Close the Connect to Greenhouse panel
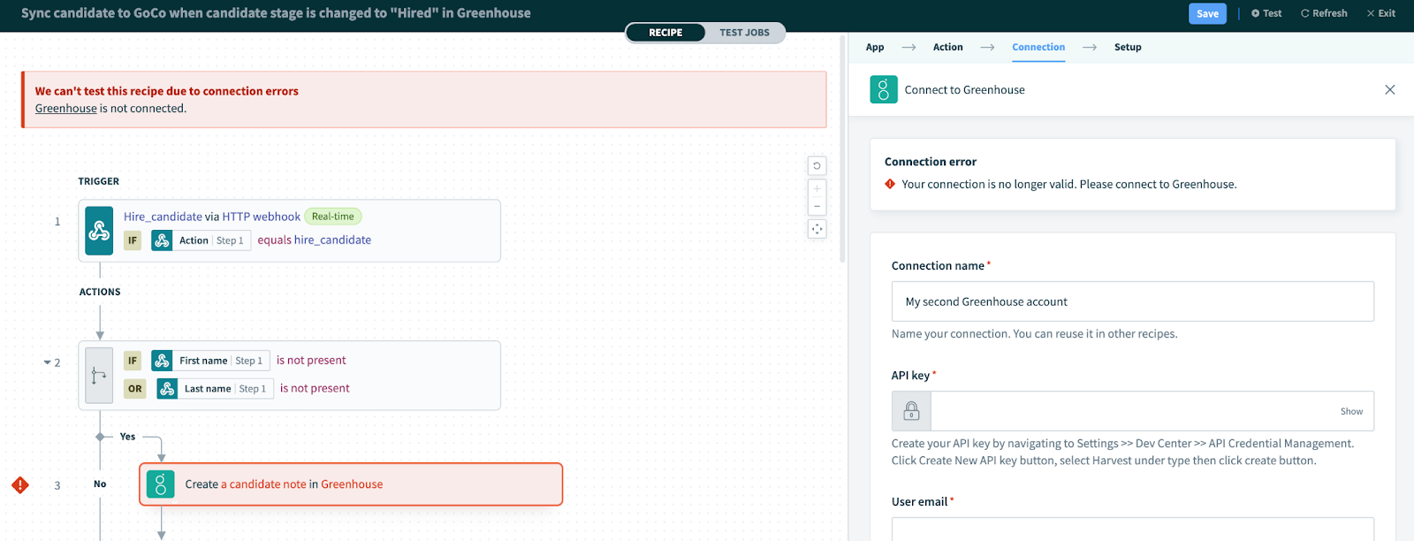Screen dimensions: 1414x541 point(1390,89)
